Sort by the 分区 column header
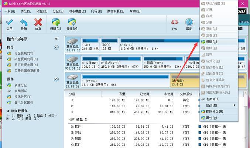The image size is (250, 148). 85,94
